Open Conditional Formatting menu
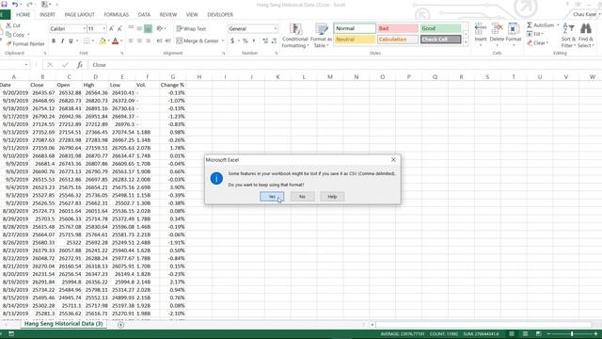 tap(294, 36)
